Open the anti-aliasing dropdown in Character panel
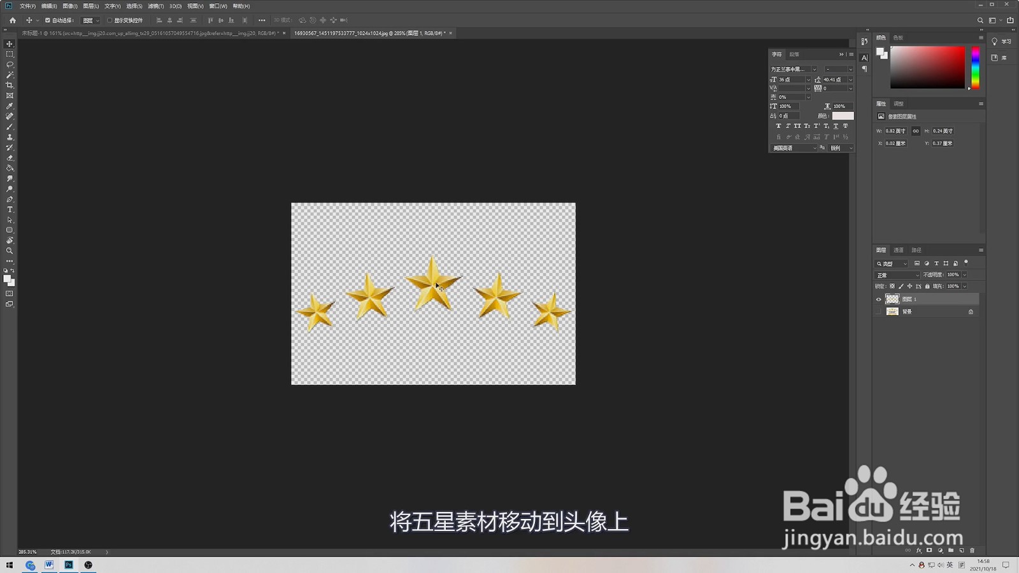The image size is (1019, 573). point(841,148)
